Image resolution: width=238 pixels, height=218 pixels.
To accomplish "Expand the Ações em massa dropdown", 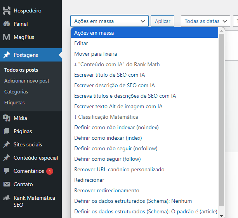I will click(x=109, y=21).
